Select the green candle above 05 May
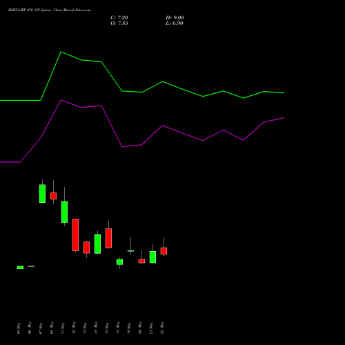Viewport: 345px width, 345px height. click(20, 267)
